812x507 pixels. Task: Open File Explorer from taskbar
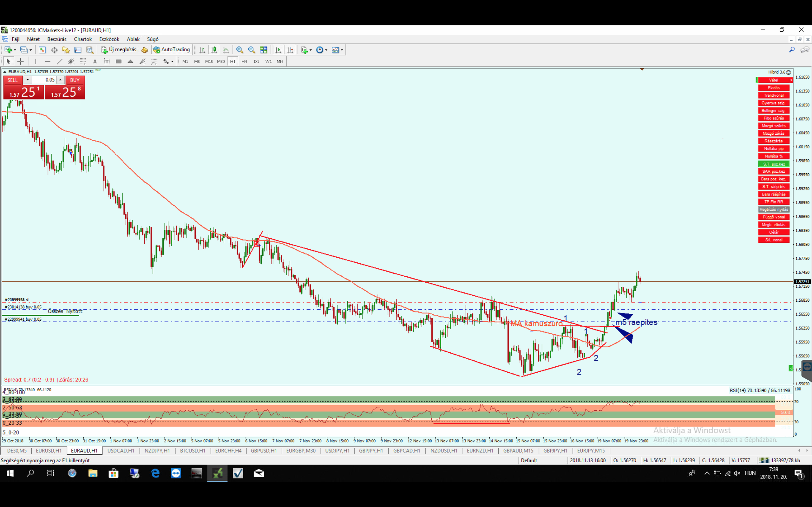click(93, 473)
